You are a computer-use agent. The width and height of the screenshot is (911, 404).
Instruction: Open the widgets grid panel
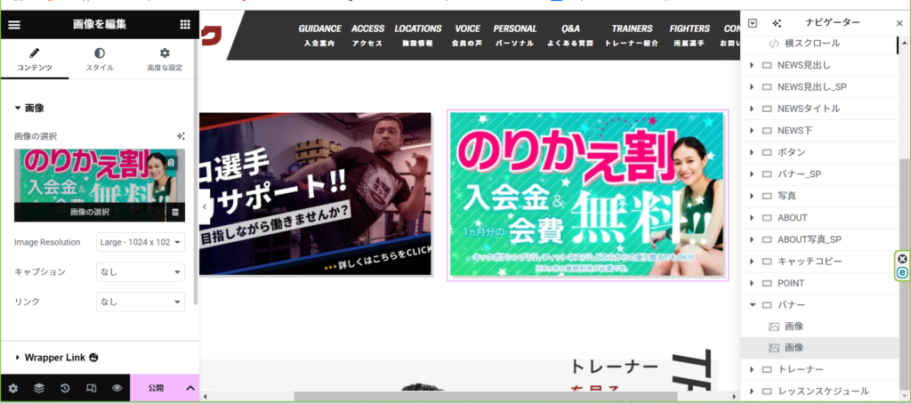(185, 24)
